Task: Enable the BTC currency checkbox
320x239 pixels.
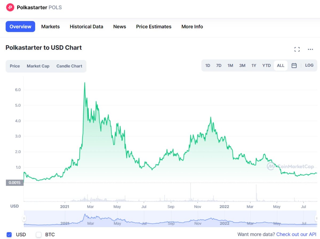Action: tap(39, 235)
